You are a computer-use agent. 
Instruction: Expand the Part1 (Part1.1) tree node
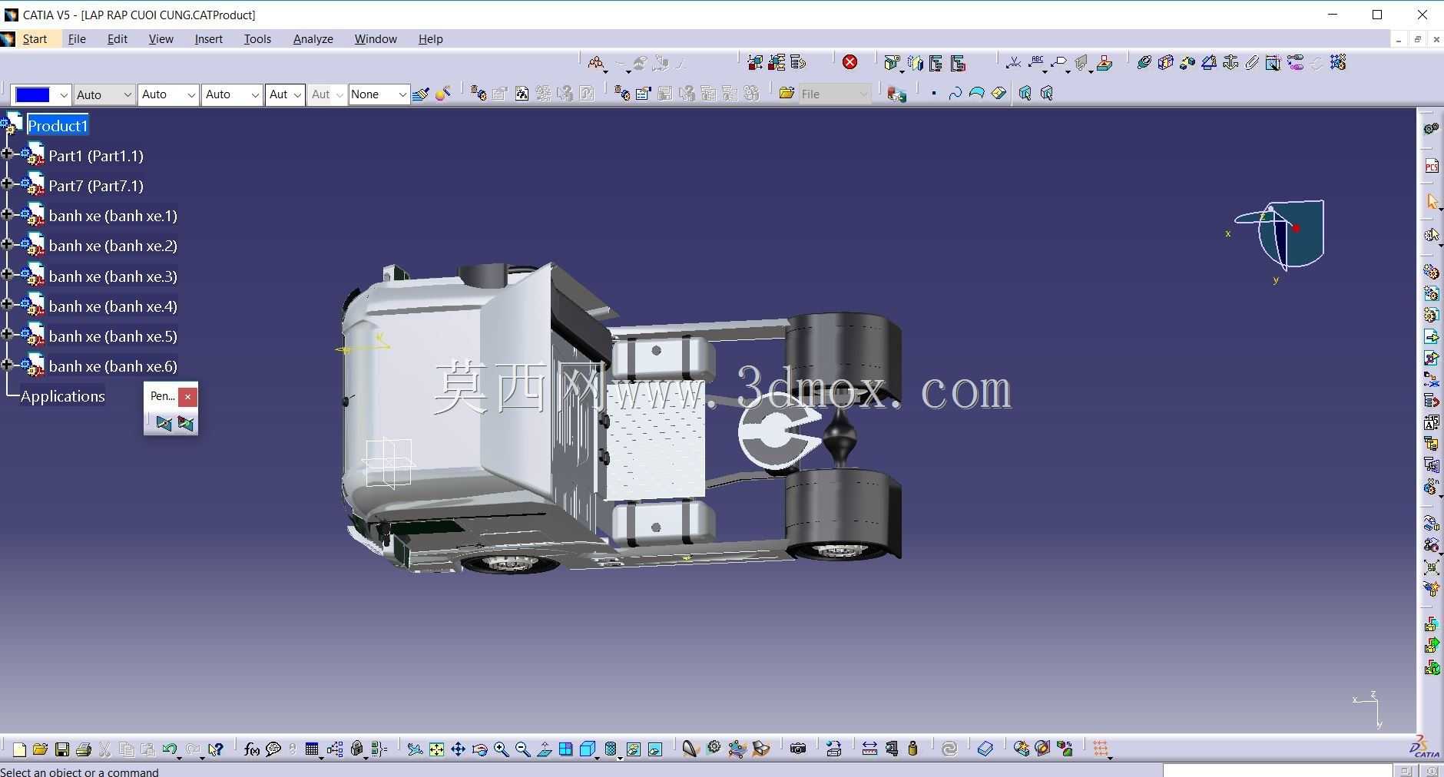[x=7, y=154]
